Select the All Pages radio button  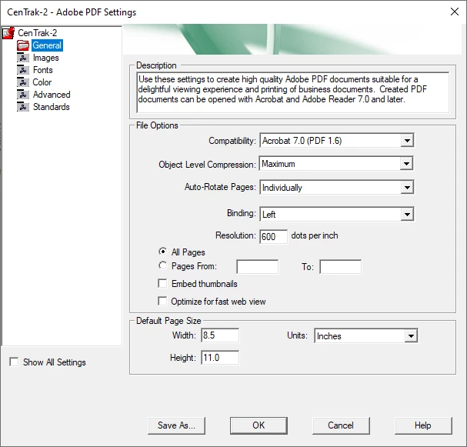pos(162,252)
